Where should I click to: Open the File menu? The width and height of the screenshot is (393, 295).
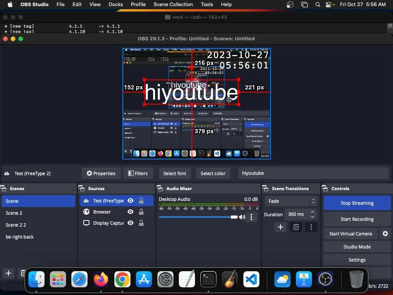(x=60, y=5)
